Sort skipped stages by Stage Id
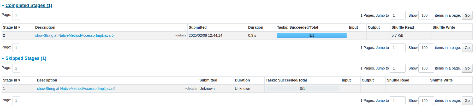 pos(11,80)
